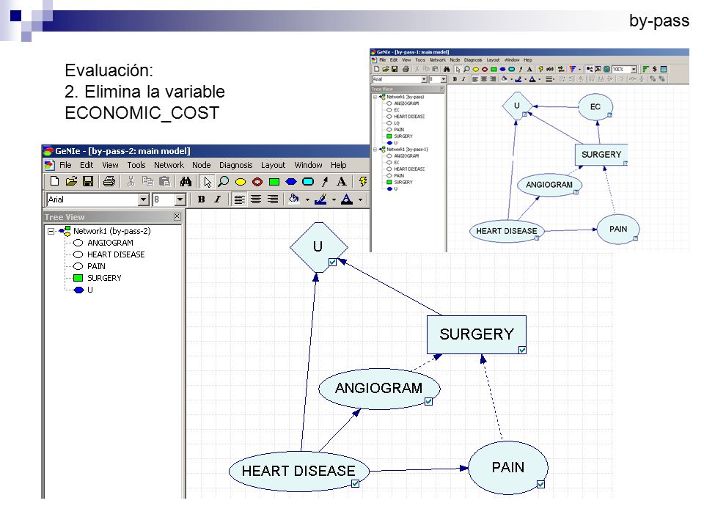Viewport: 704px width, 528px height.
Task: Click lightning bolt update icon in by-pass-2
Action: pos(363,181)
